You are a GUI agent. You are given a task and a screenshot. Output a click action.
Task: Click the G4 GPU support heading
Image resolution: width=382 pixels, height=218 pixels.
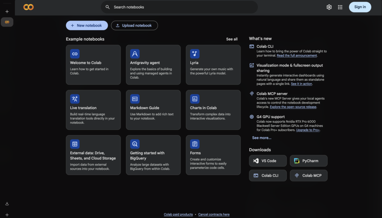coord(270,117)
